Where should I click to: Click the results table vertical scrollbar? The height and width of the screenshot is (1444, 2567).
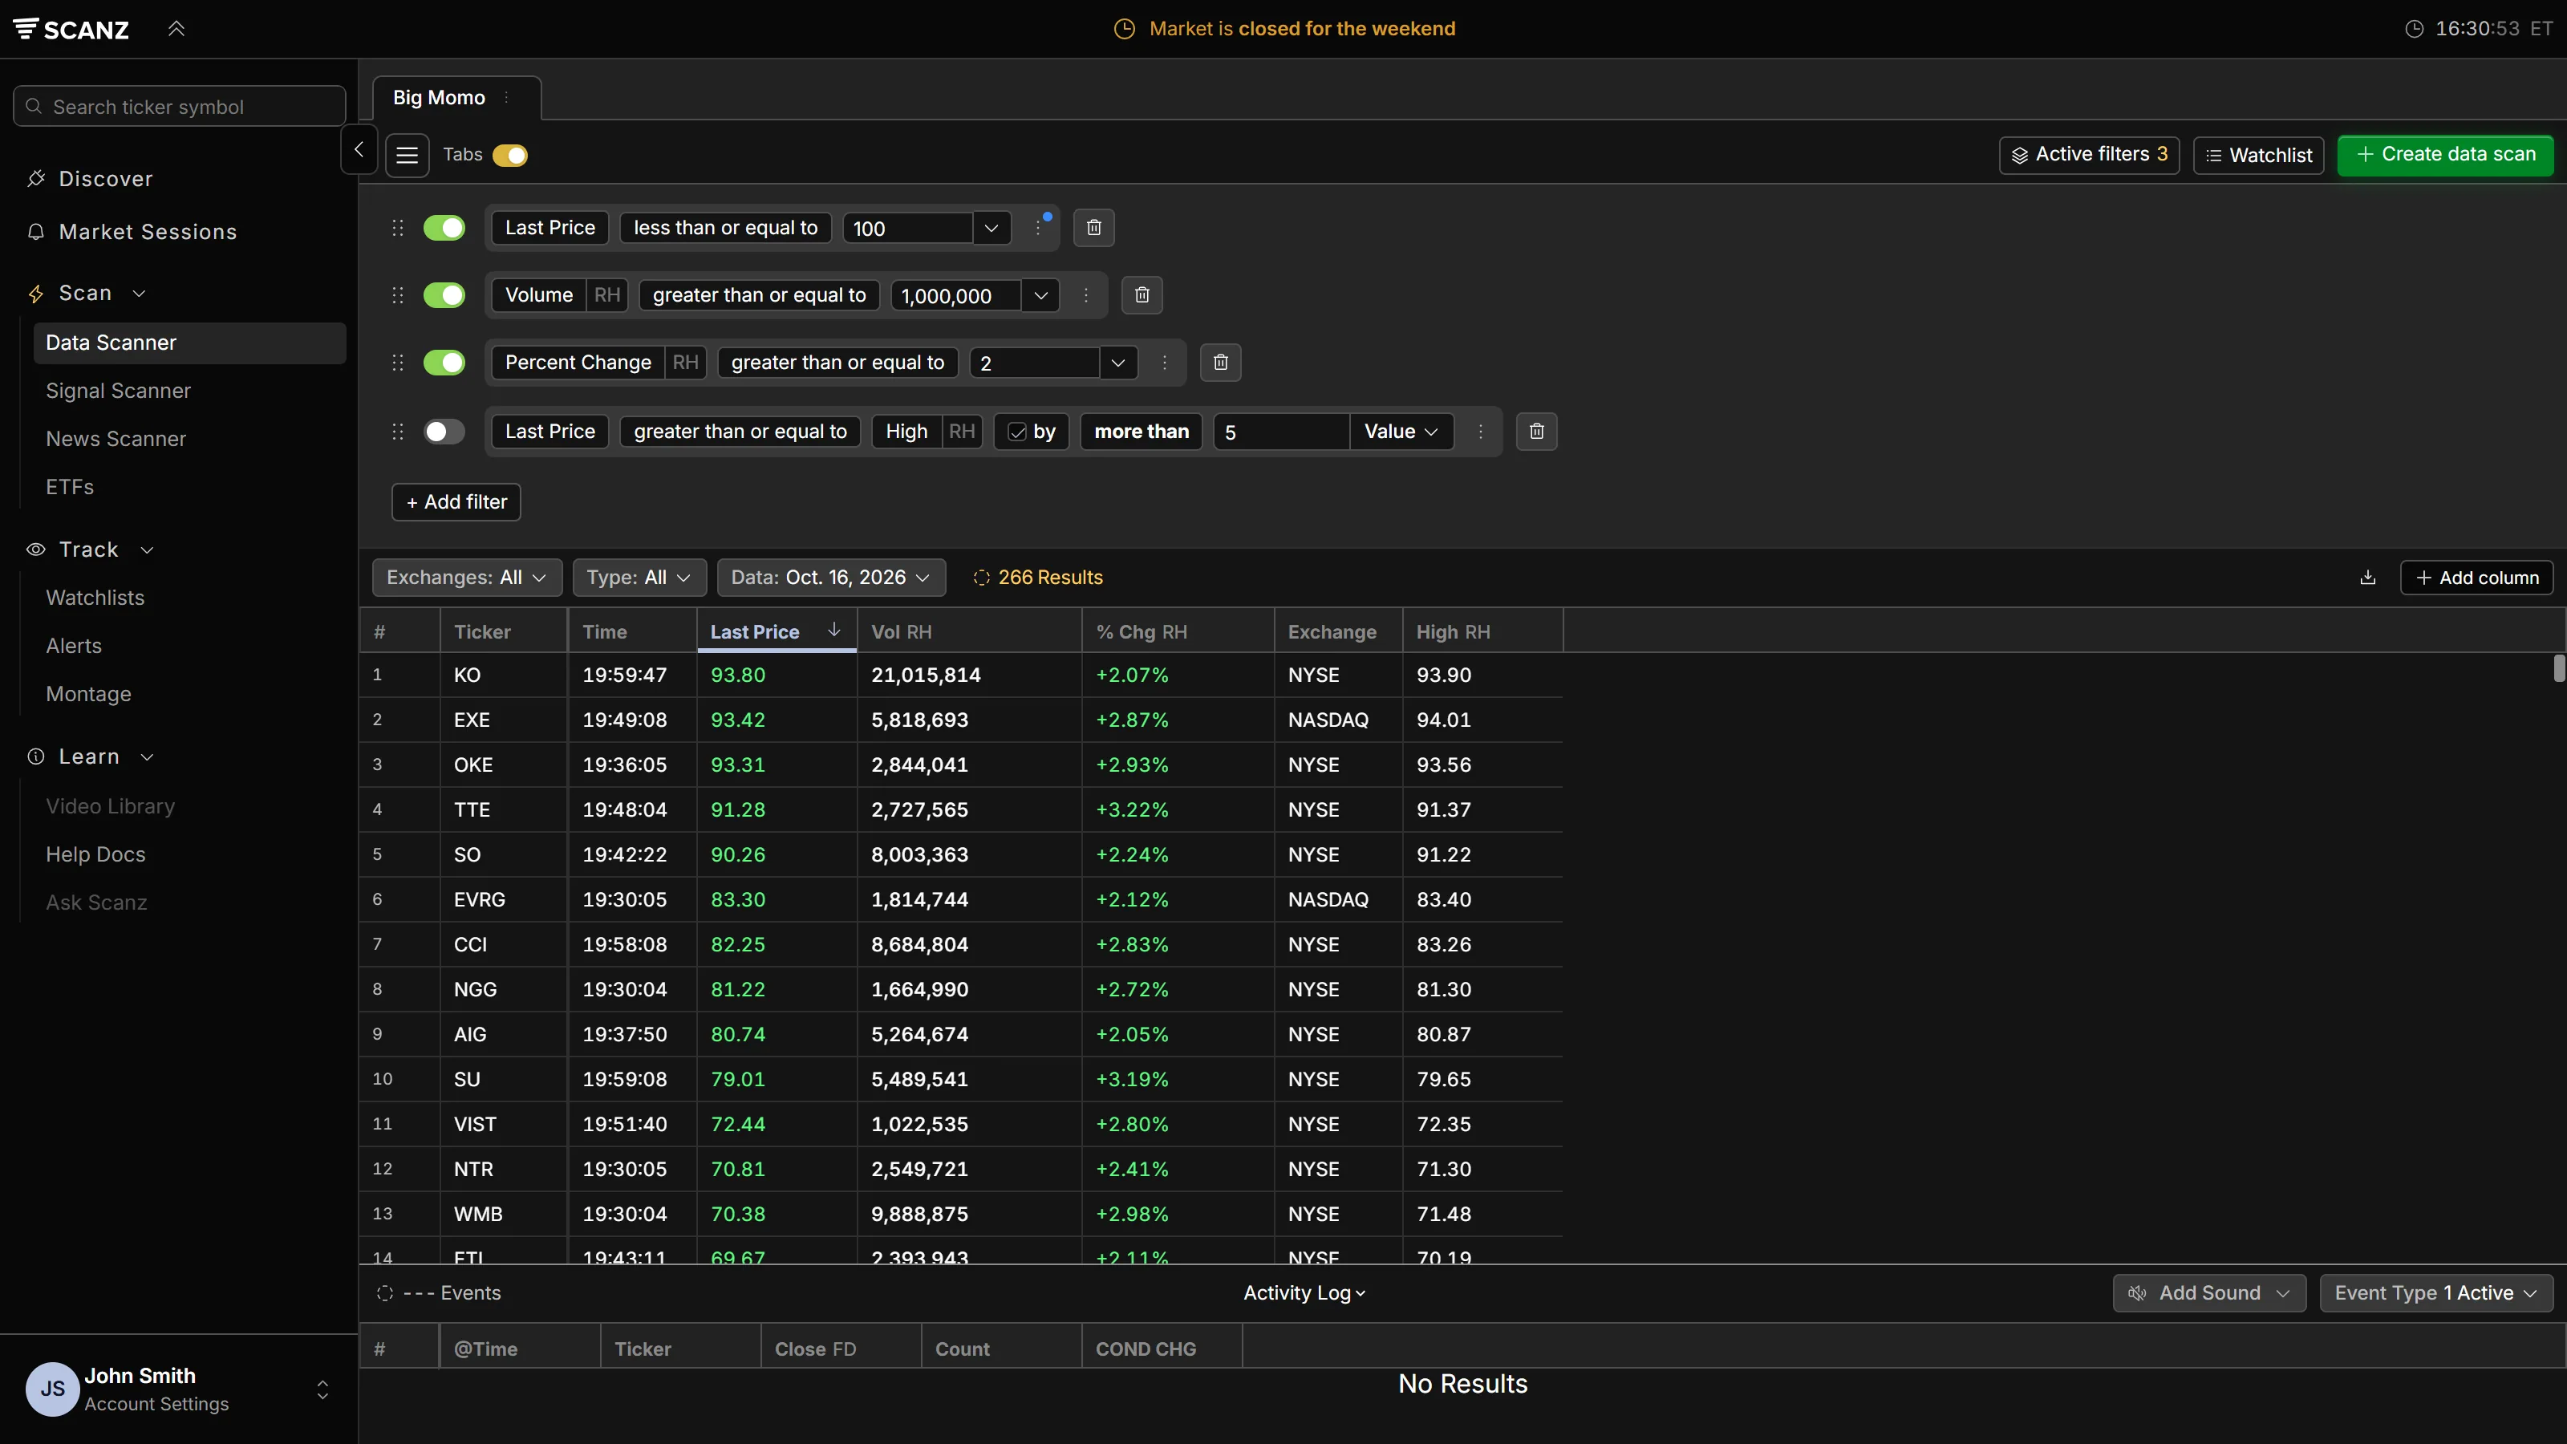coord(2558,667)
